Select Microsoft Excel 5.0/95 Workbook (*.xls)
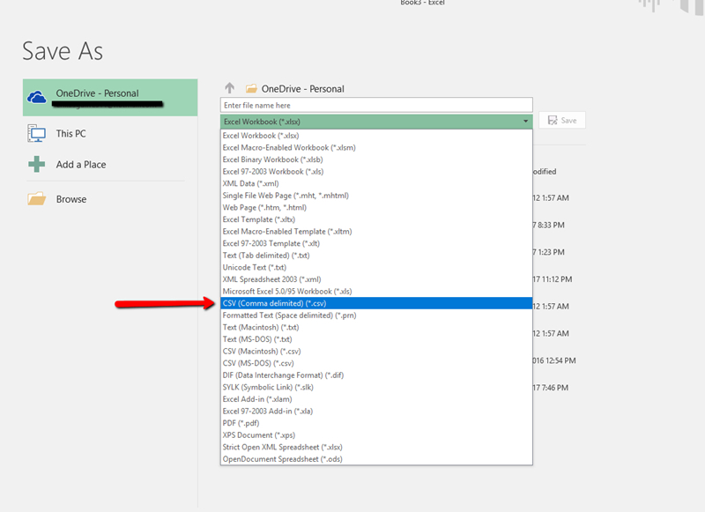The image size is (705, 512). [x=376, y=292]
